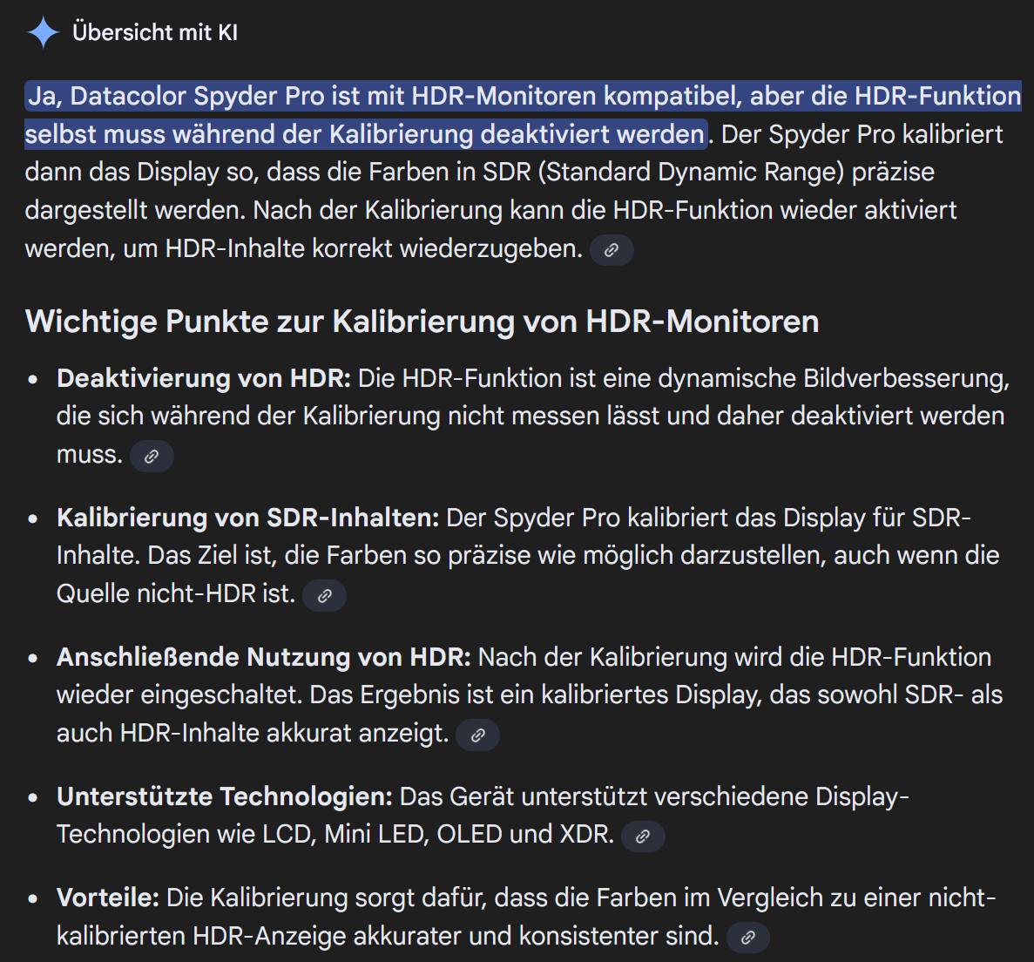The height and width of the screenshot is (962, 1034).
Task: Click heading 'Wichtige Punkte zur Kalibrierung von HDR-Monitoren'
Action: (422, 322)
